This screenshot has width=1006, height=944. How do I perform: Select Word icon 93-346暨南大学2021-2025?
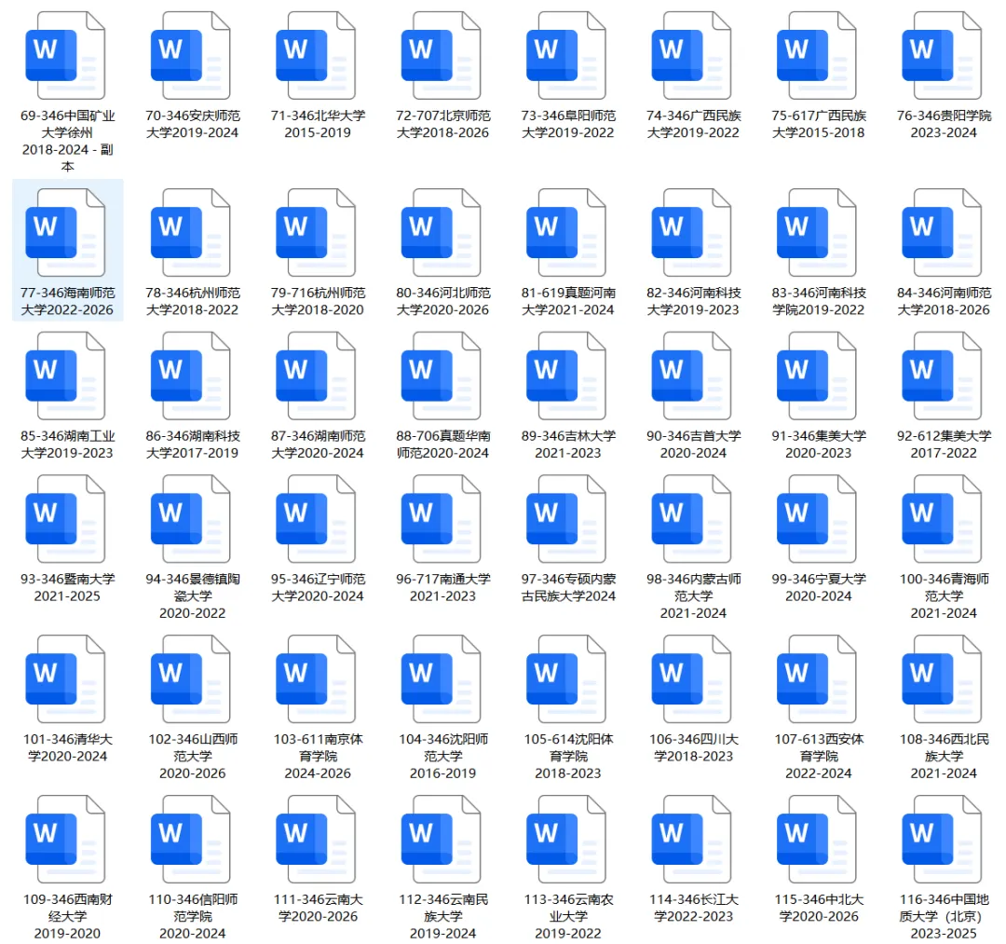tap(65, 519)
